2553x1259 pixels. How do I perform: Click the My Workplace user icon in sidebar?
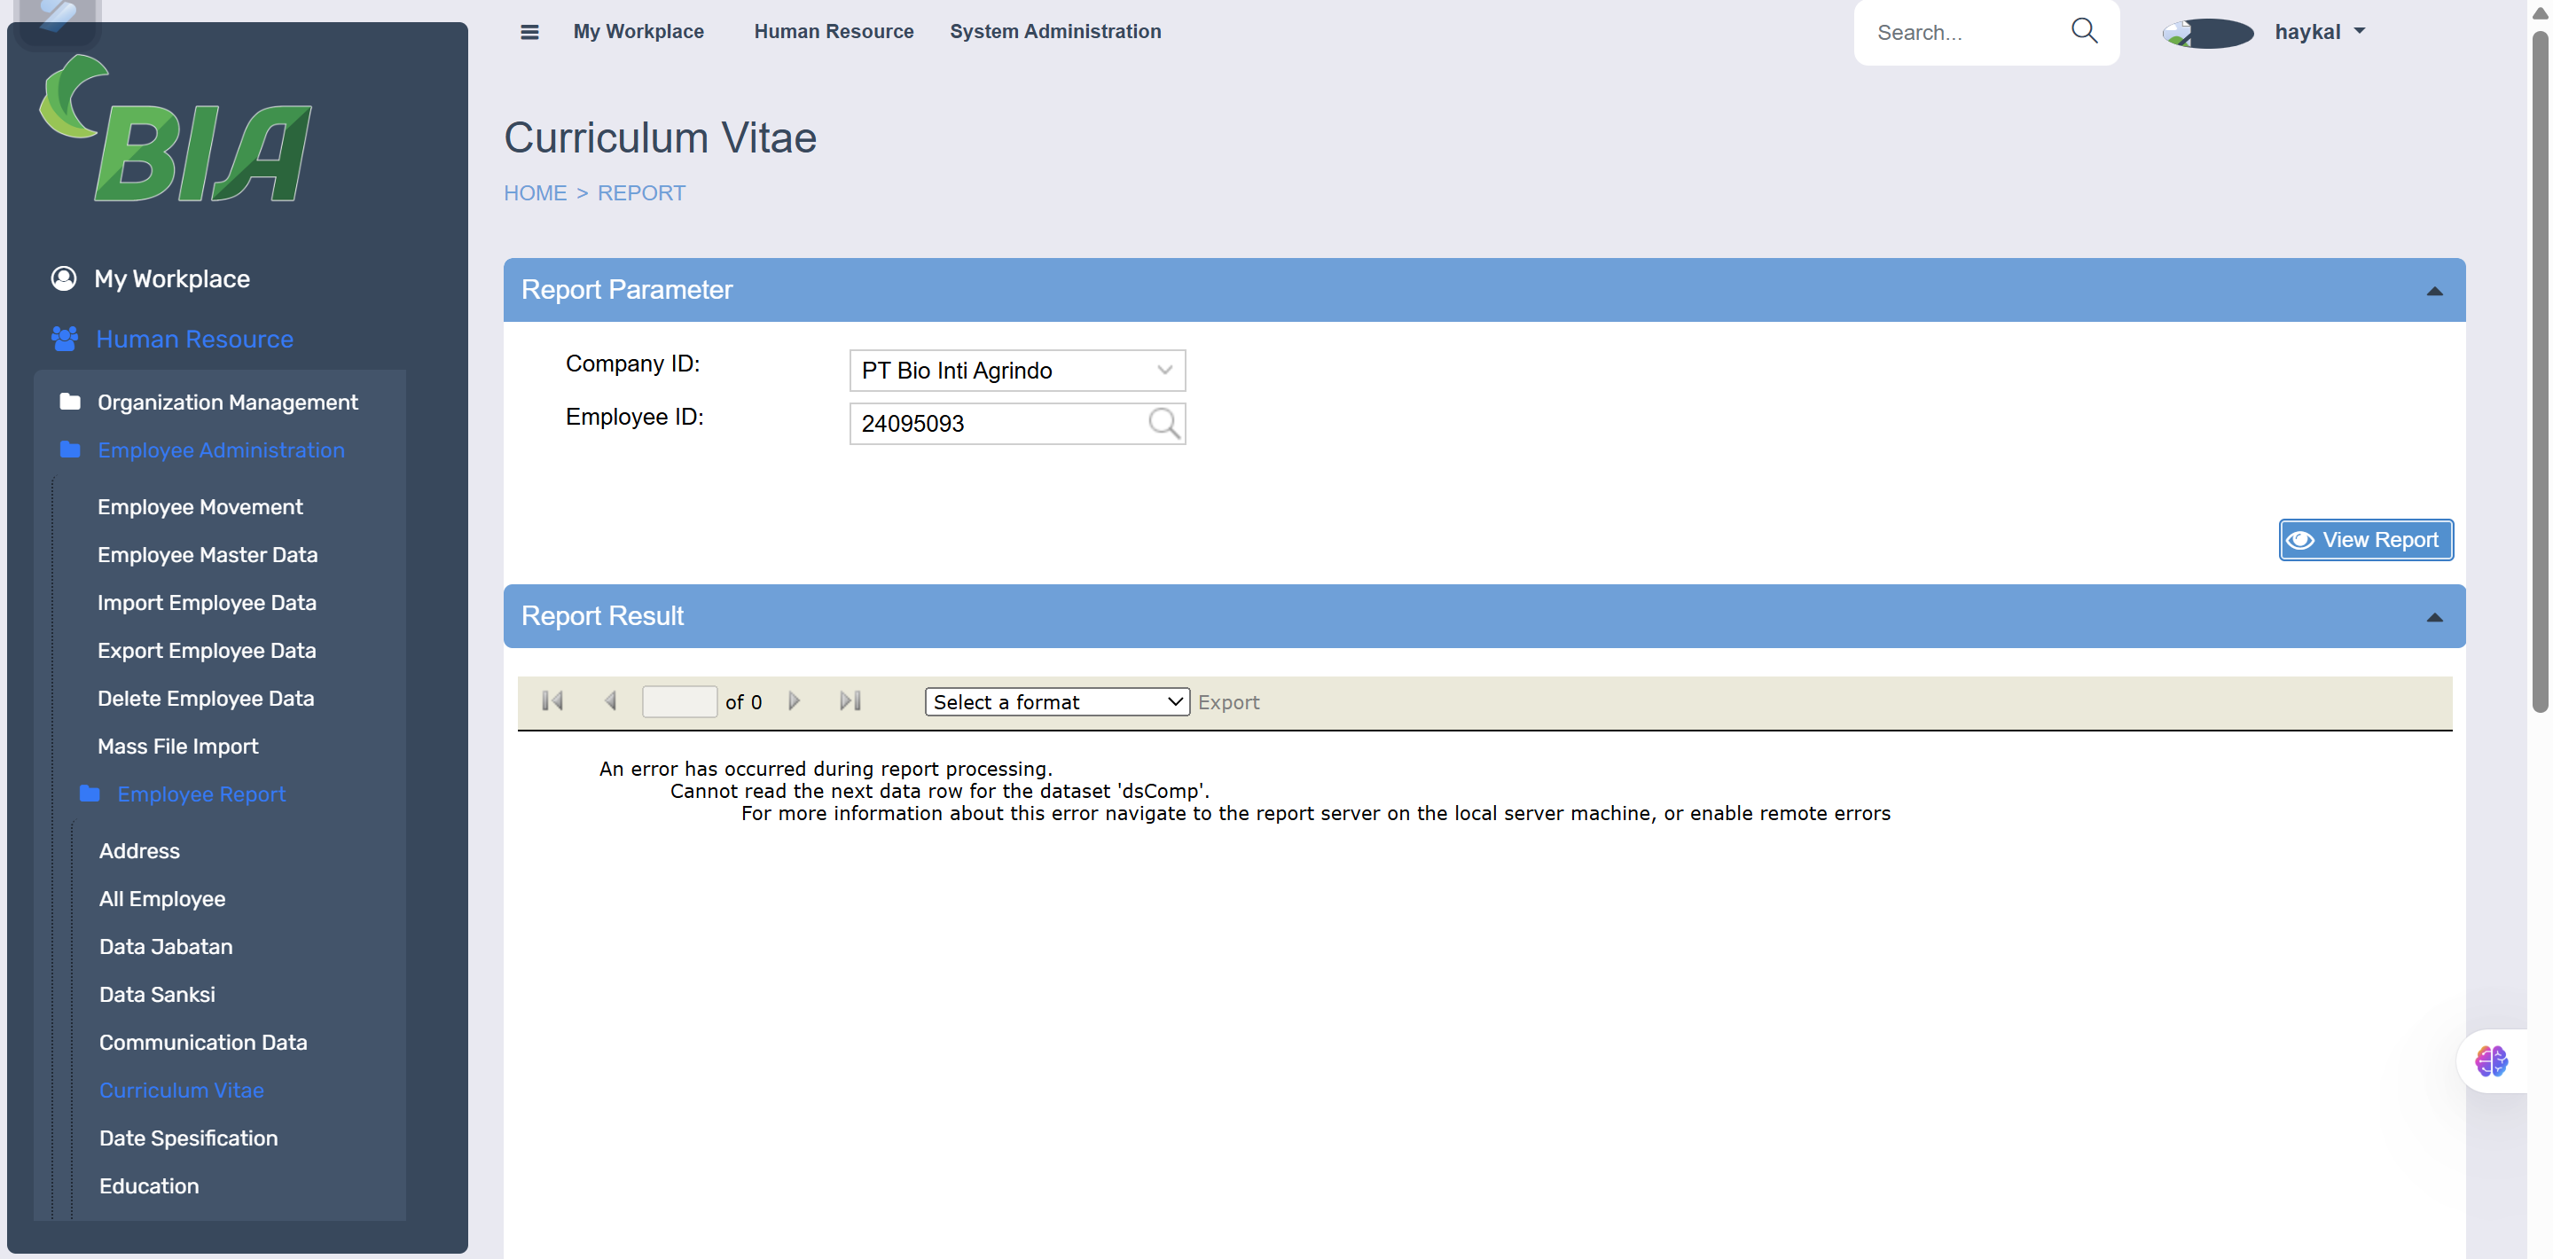click(64, 278)
